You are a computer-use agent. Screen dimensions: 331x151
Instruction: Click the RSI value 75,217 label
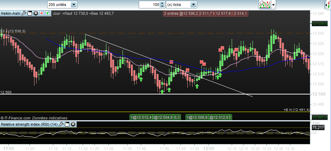318,127
